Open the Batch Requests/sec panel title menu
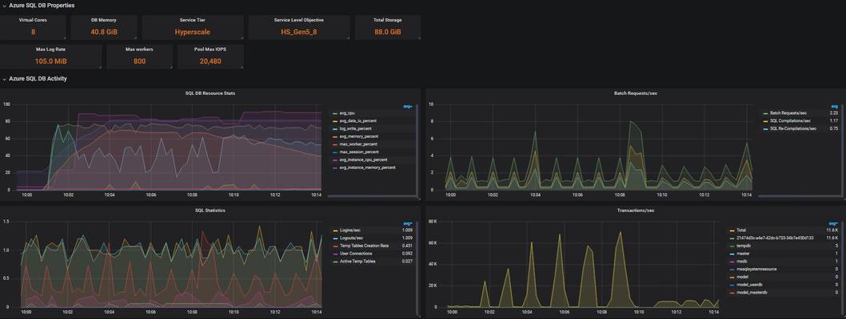This screenshot has height=319, width=846. click(636, 93)
